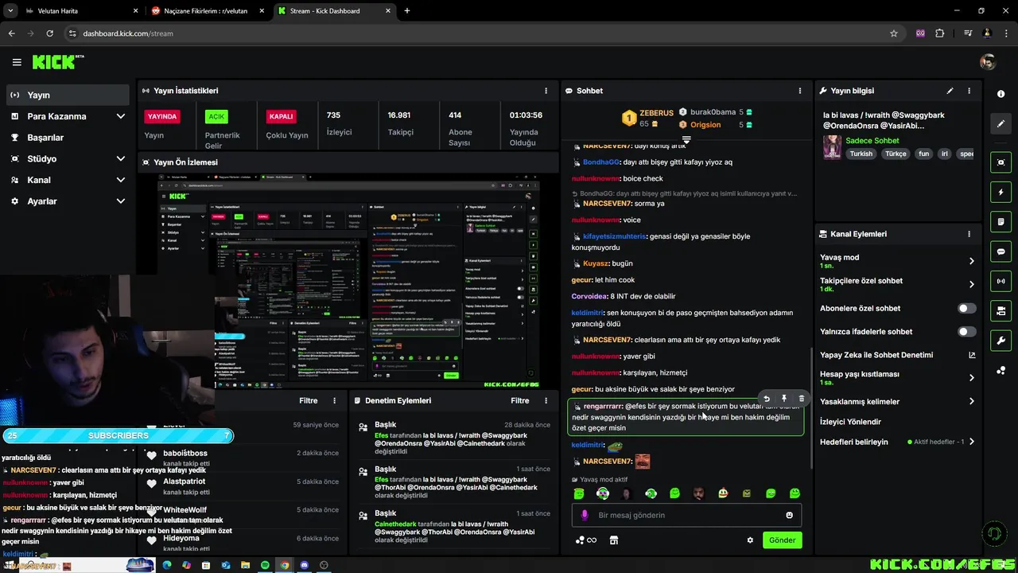Reply to rengarrrarr message with arrow icon
The image size is (1018, 573).
tap(767, 399)
